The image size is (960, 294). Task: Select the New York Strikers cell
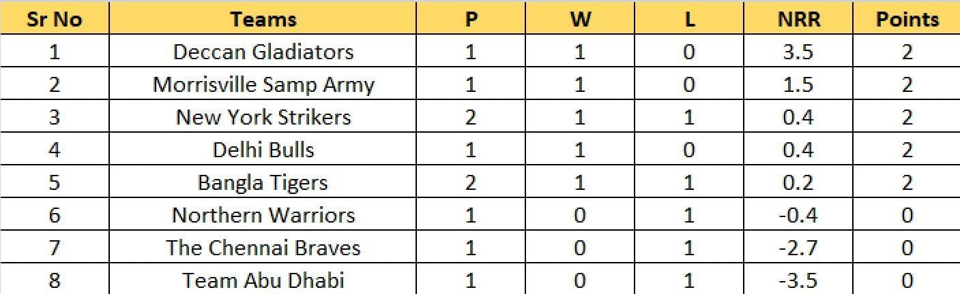(x=263, y=117)
